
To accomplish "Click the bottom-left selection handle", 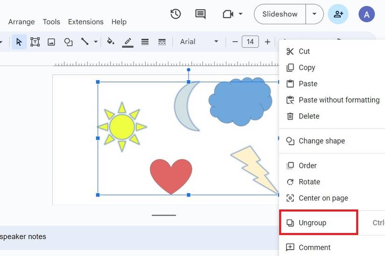I will [x=98, y=195].
